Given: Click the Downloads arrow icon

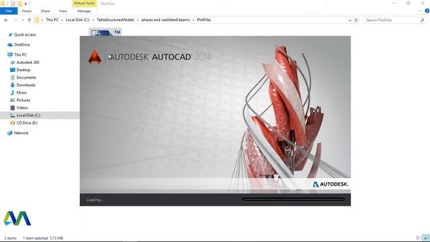Looking at the screenshot, I should click(12, 85).
